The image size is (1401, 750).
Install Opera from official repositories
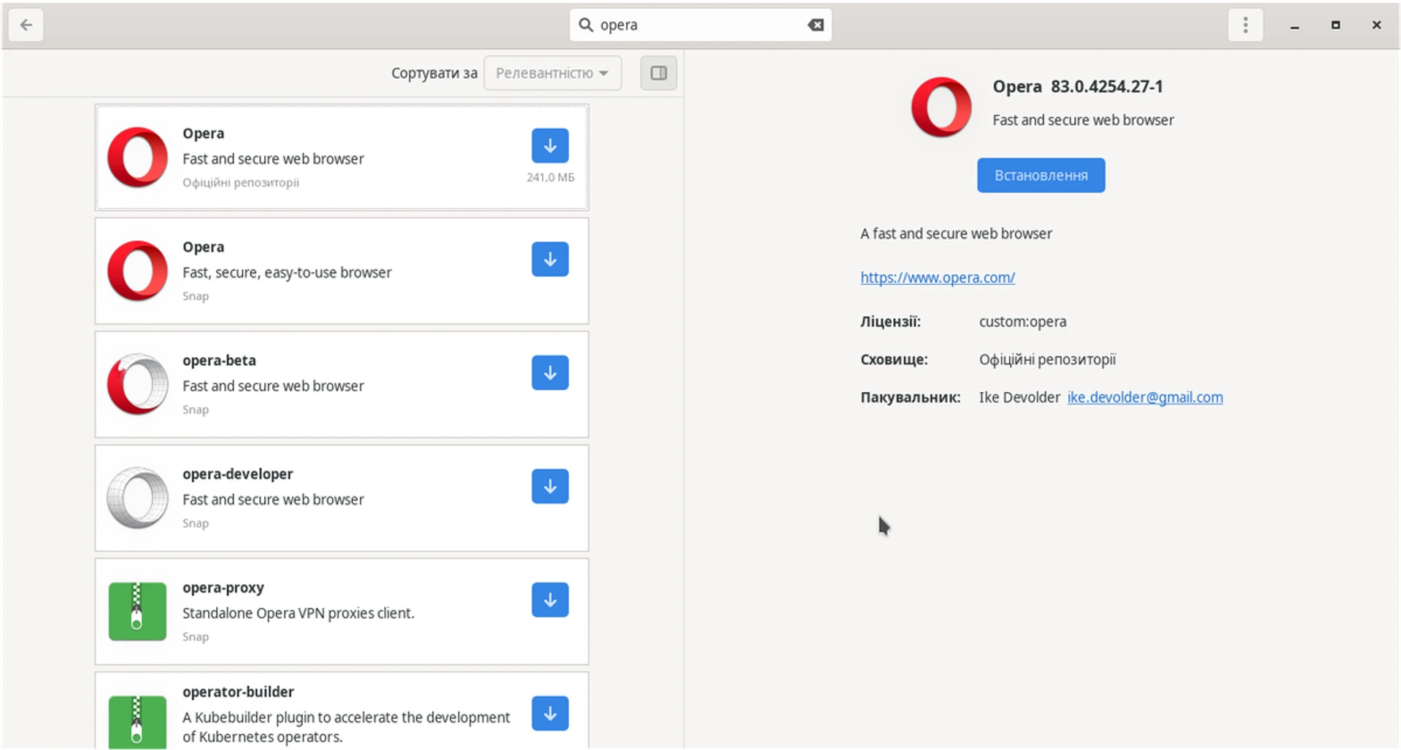pyautogui.click(x=550, y=146)
